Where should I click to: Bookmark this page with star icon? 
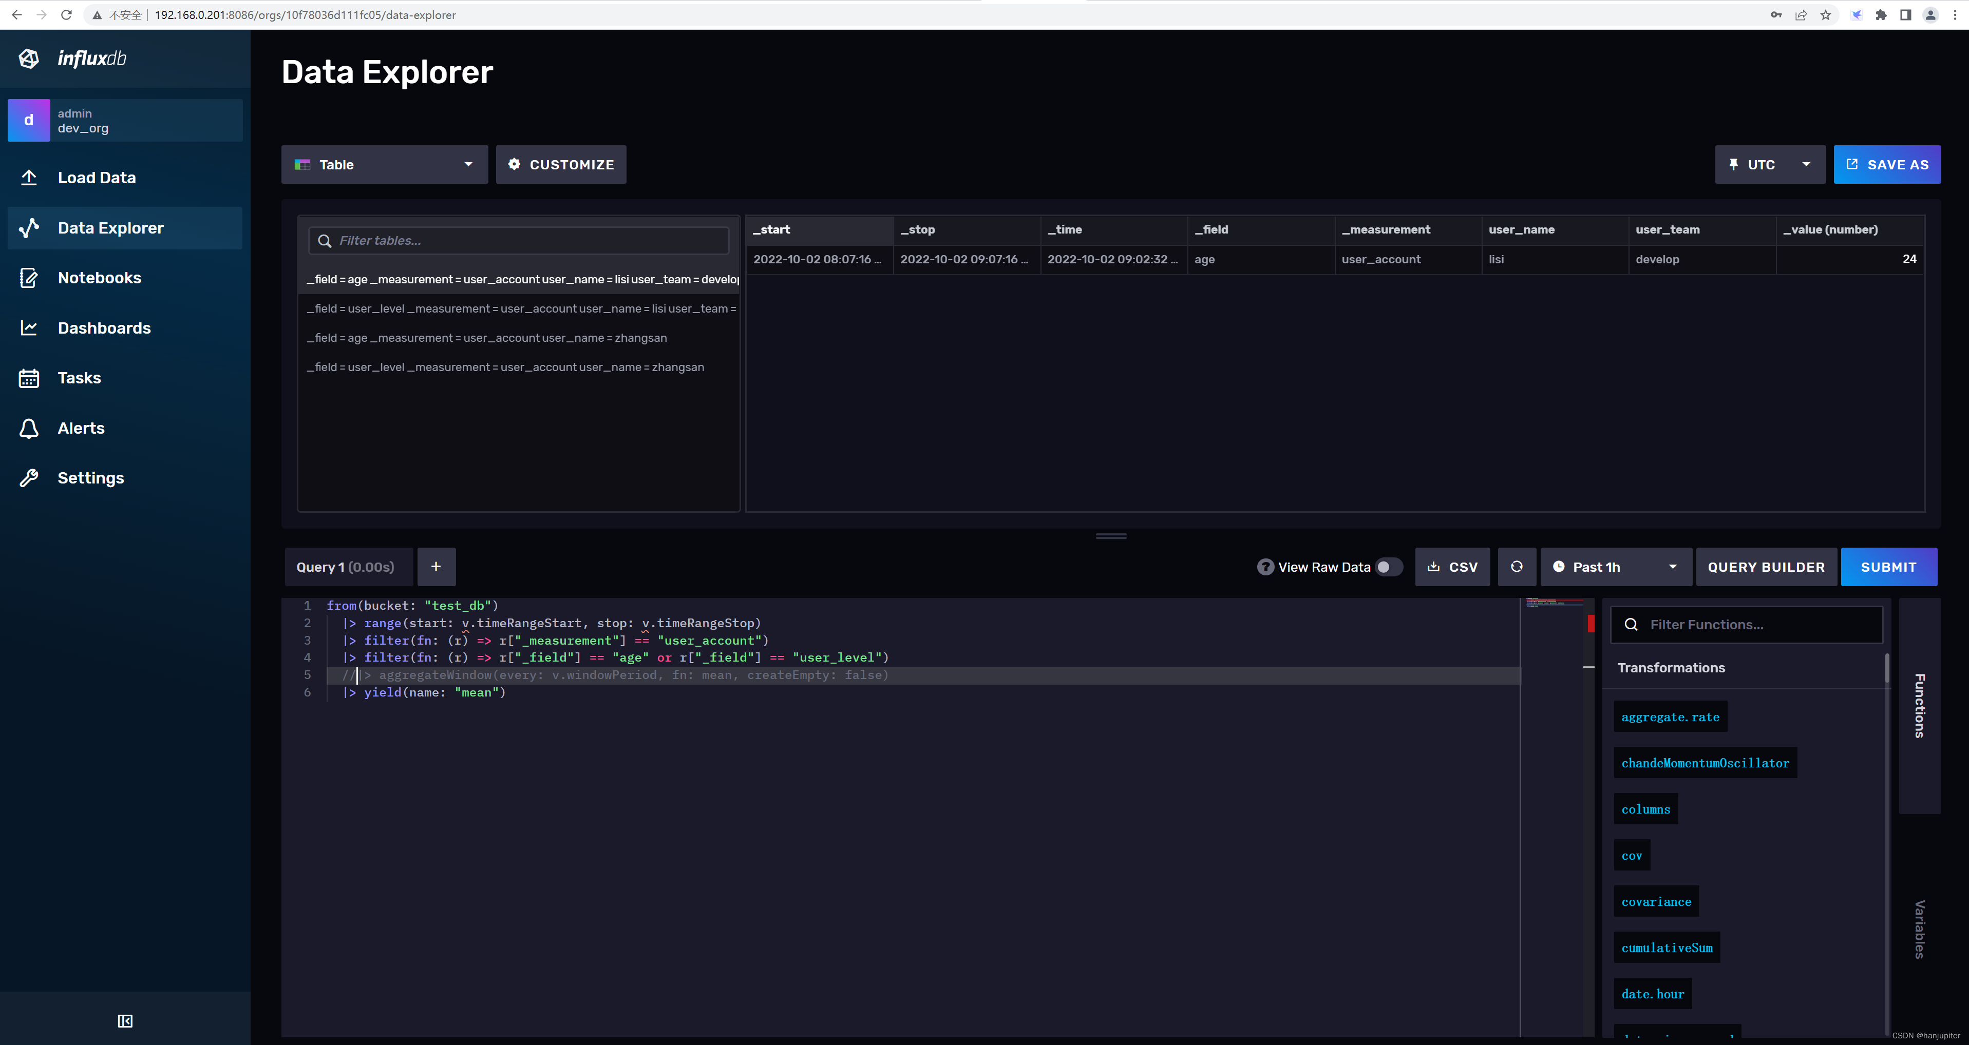(x=1826, y=14)
